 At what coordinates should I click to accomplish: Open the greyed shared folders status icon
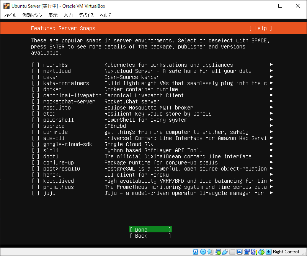pos(232,252)
